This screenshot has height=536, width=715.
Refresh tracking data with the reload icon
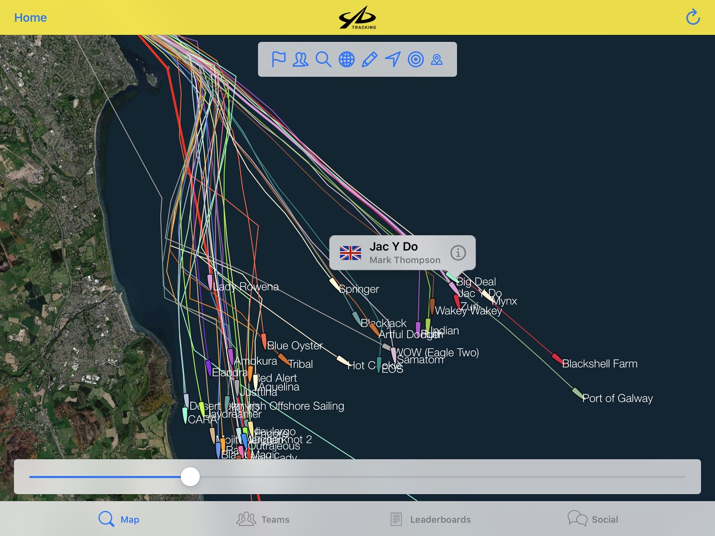tap(693, 17)
